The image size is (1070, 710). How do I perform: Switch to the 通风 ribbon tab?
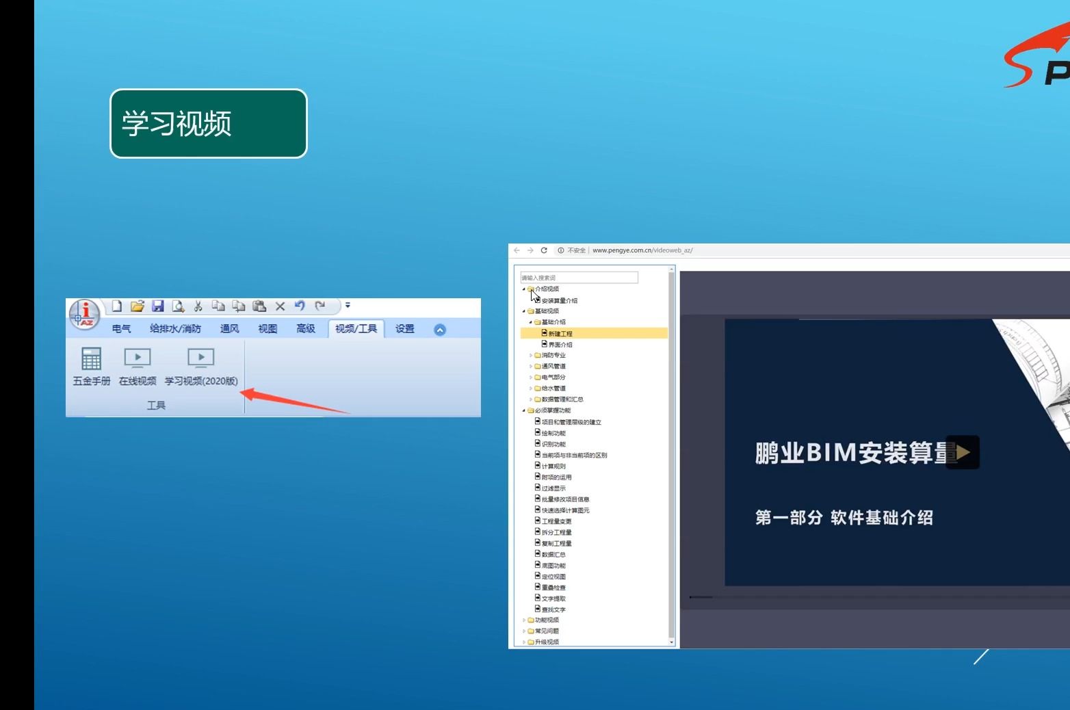click(x=229, y=328)
